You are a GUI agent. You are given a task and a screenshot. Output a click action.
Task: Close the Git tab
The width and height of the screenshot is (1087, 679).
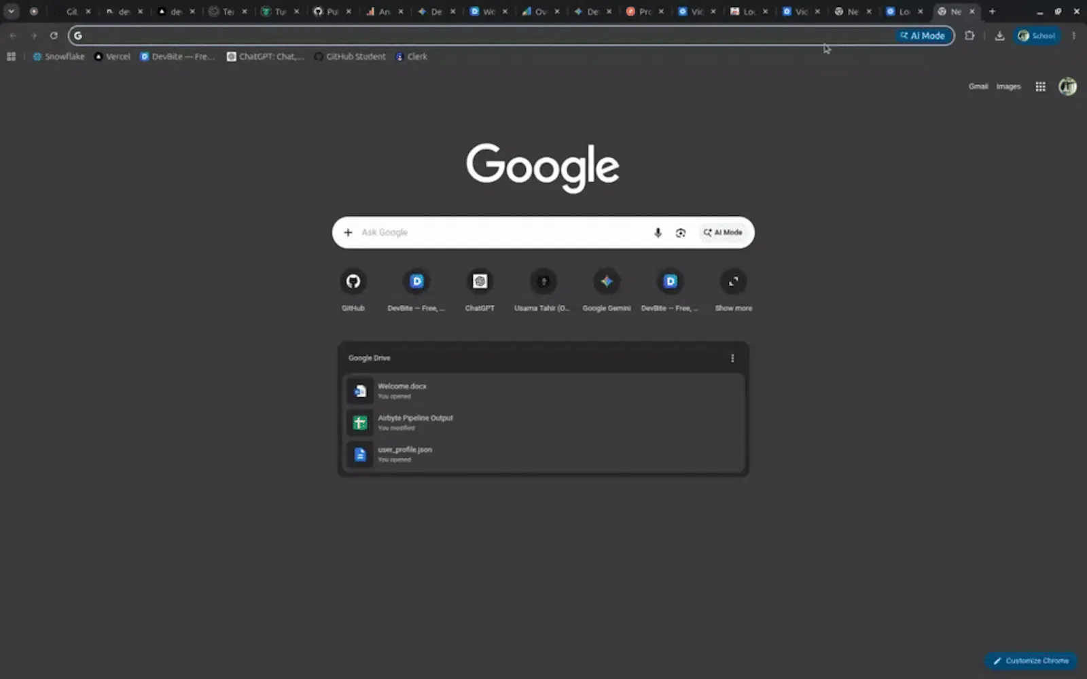tap(88, 12)
